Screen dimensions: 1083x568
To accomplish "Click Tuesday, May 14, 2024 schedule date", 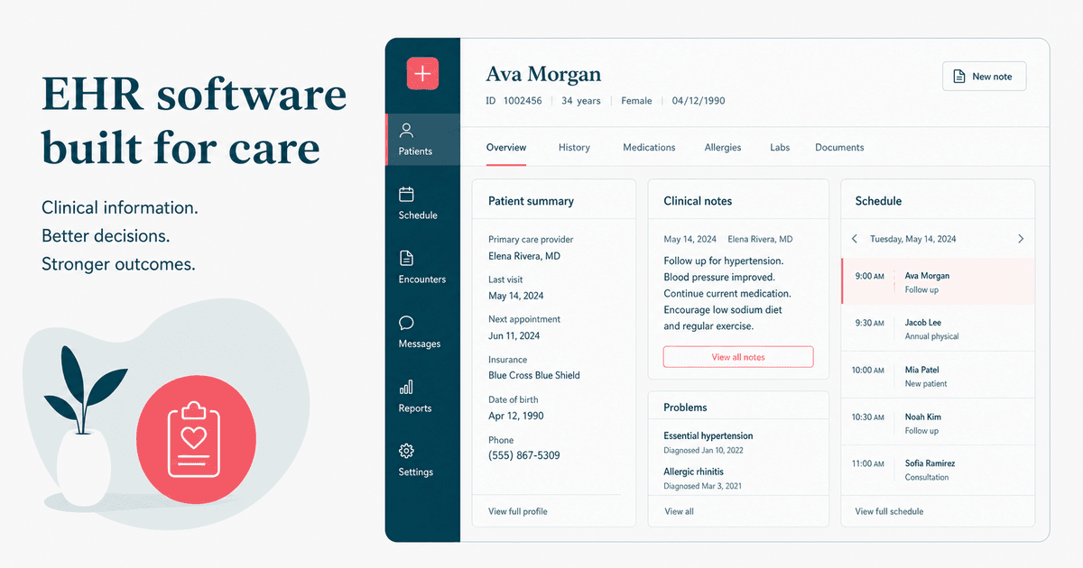I will coord(913,239).
